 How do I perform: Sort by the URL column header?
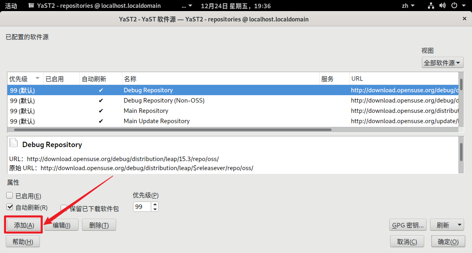[404, 79]
